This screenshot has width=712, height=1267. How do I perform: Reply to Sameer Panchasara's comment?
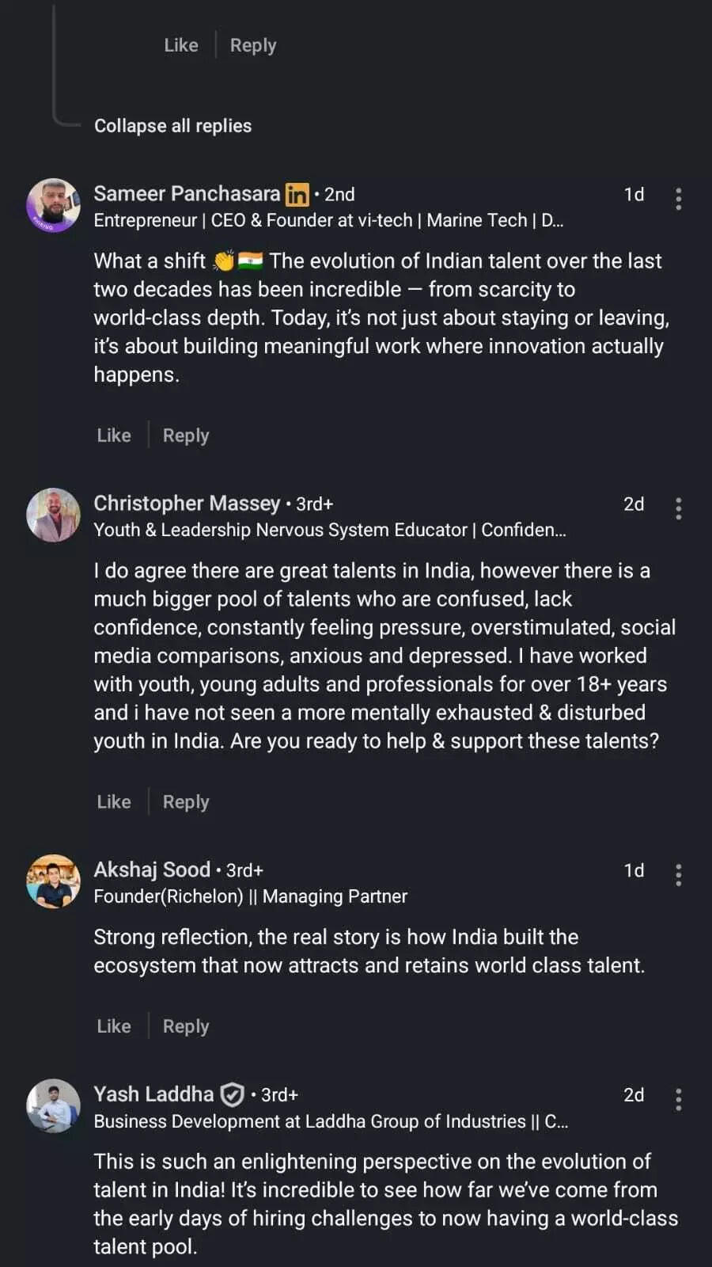pos(186,435)
